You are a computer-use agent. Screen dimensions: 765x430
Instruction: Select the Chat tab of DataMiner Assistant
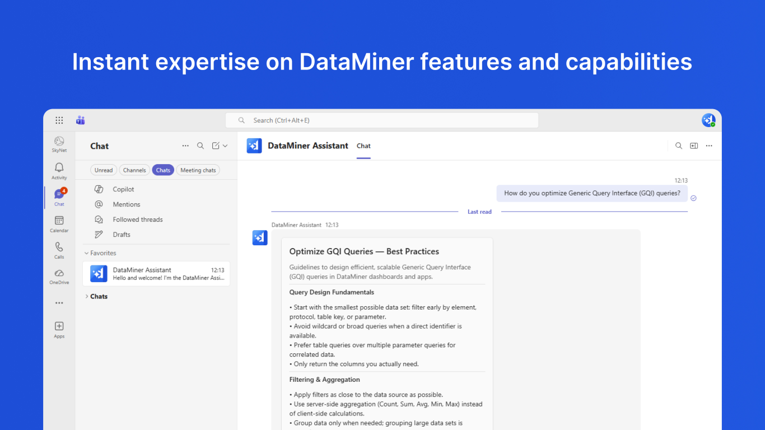[364, 146]
